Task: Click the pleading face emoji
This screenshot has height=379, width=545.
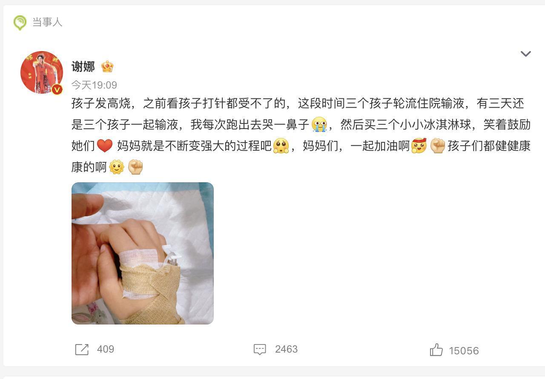Action: click(x=281, y=146)
